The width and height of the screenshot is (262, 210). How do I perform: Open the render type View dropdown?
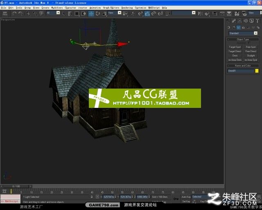pos(255,13)
